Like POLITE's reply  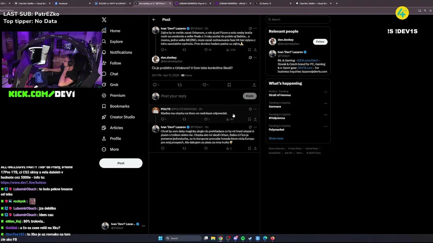207,119
